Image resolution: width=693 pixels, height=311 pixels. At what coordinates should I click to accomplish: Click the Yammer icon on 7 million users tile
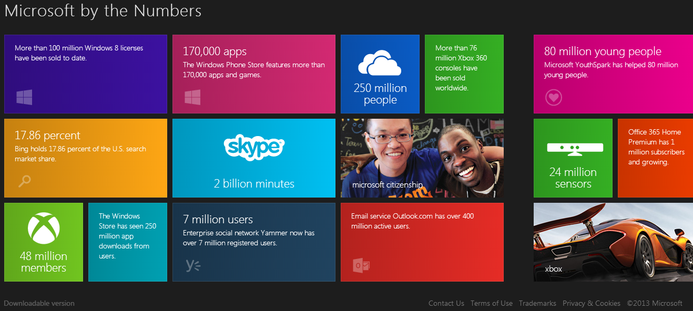pos(193,265)
